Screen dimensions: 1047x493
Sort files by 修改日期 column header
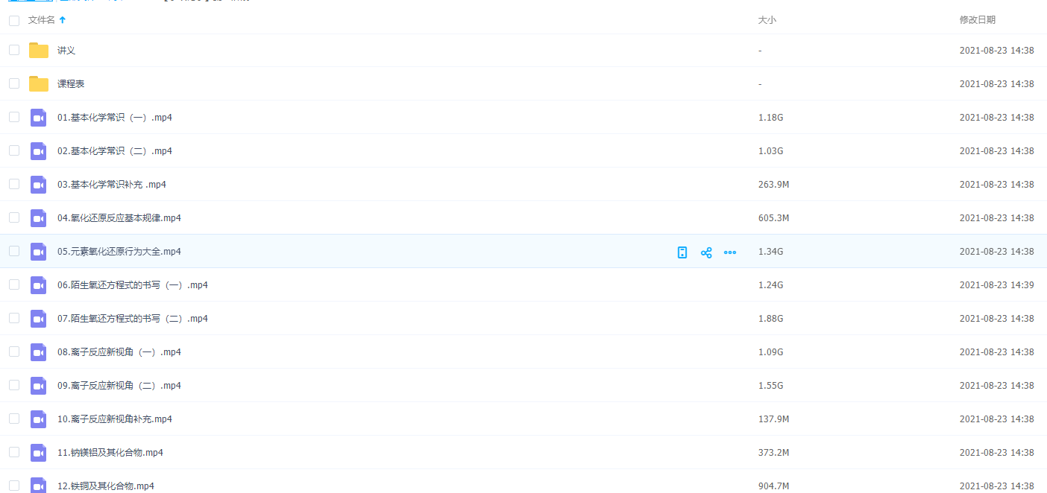(x=977, y=20)
